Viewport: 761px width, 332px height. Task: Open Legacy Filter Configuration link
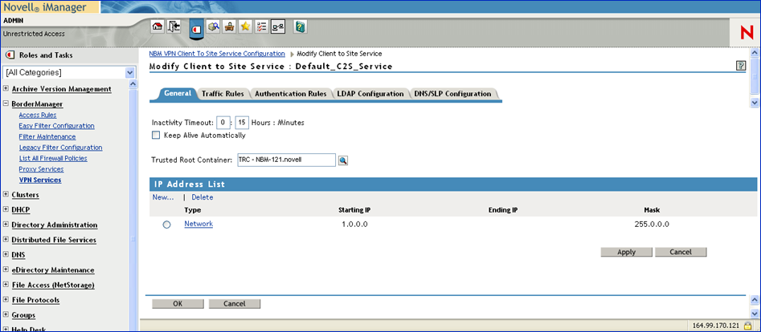click(x=60, y=148)
